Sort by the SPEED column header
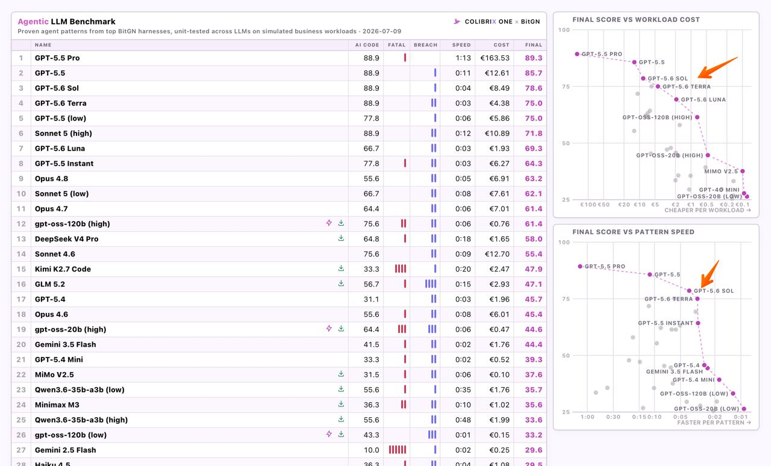This screenshot has width=771, height=466. [x=462, y=45]
